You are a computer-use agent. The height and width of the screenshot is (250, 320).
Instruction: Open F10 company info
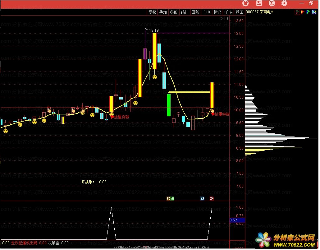[207, 12]
